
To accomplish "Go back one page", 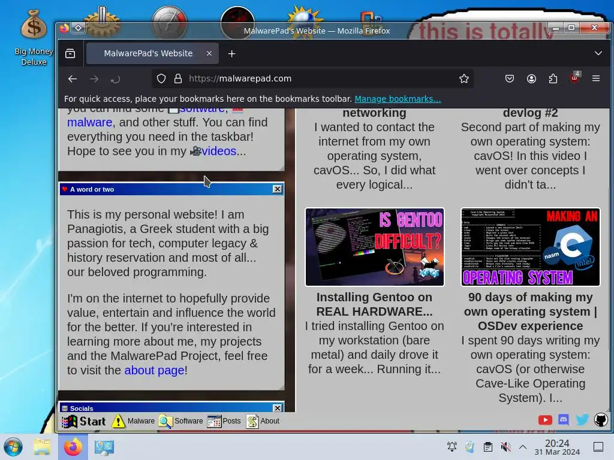I will pos(73,79).
